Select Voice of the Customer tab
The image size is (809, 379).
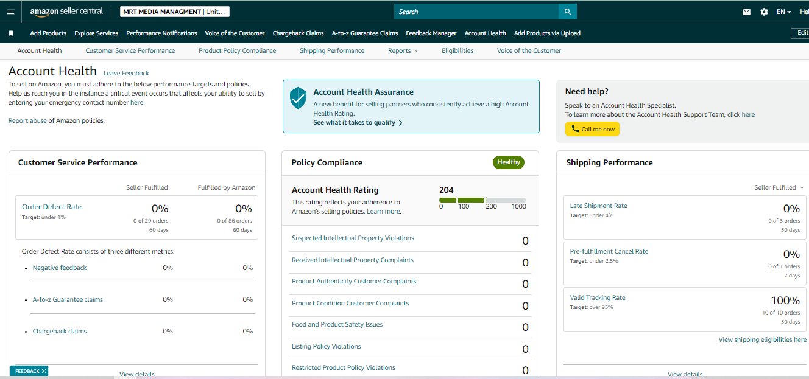click(x=529, y=50)
